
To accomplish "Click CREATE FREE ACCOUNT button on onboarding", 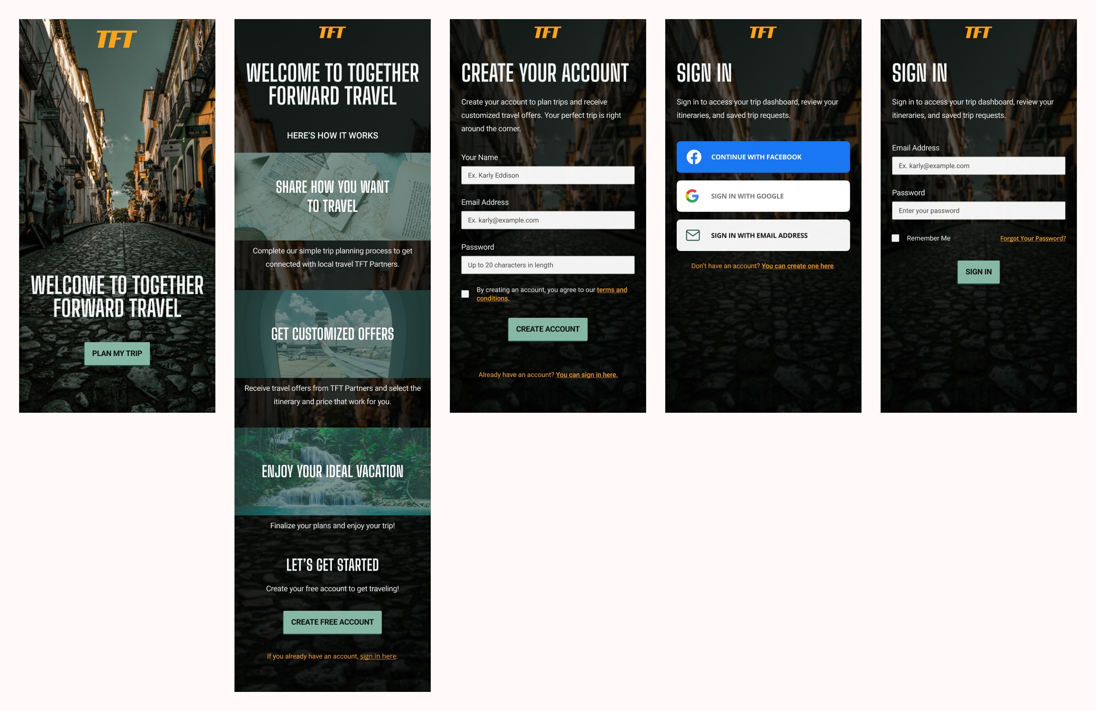I will coord(332,622).
